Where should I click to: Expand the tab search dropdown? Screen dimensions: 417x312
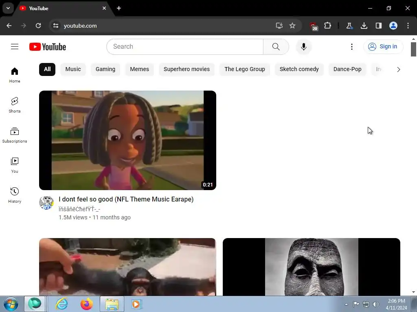pyautogui.click(x=8, y=8)
